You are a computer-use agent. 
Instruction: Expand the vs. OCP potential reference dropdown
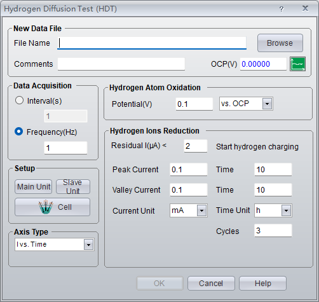[x=267, y=104]
